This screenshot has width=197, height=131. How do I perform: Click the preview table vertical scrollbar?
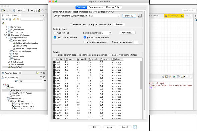click(141, 75)
